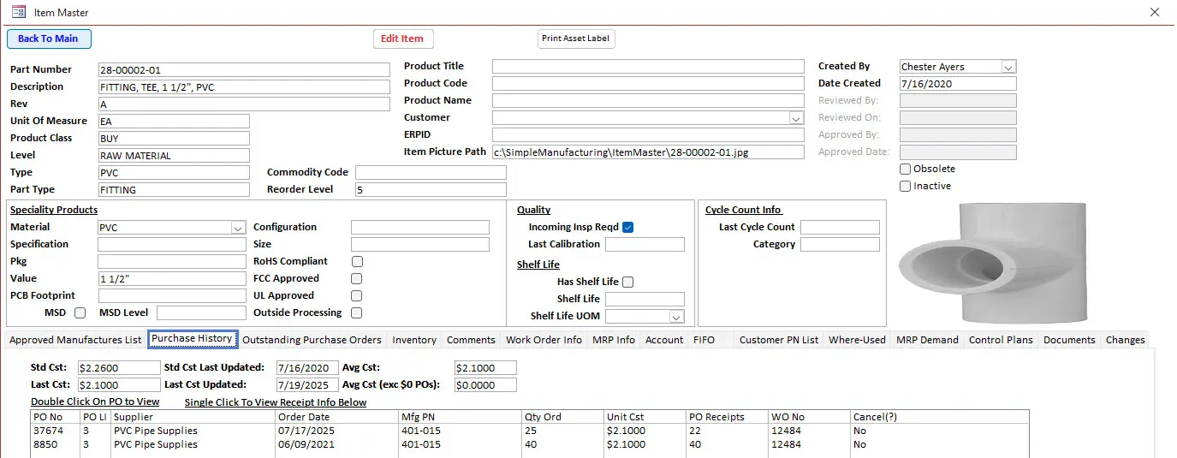The height and width of the screenshot is (458, 1177).
Task: Click the Reorder Level field
Action: pos(431,190)
